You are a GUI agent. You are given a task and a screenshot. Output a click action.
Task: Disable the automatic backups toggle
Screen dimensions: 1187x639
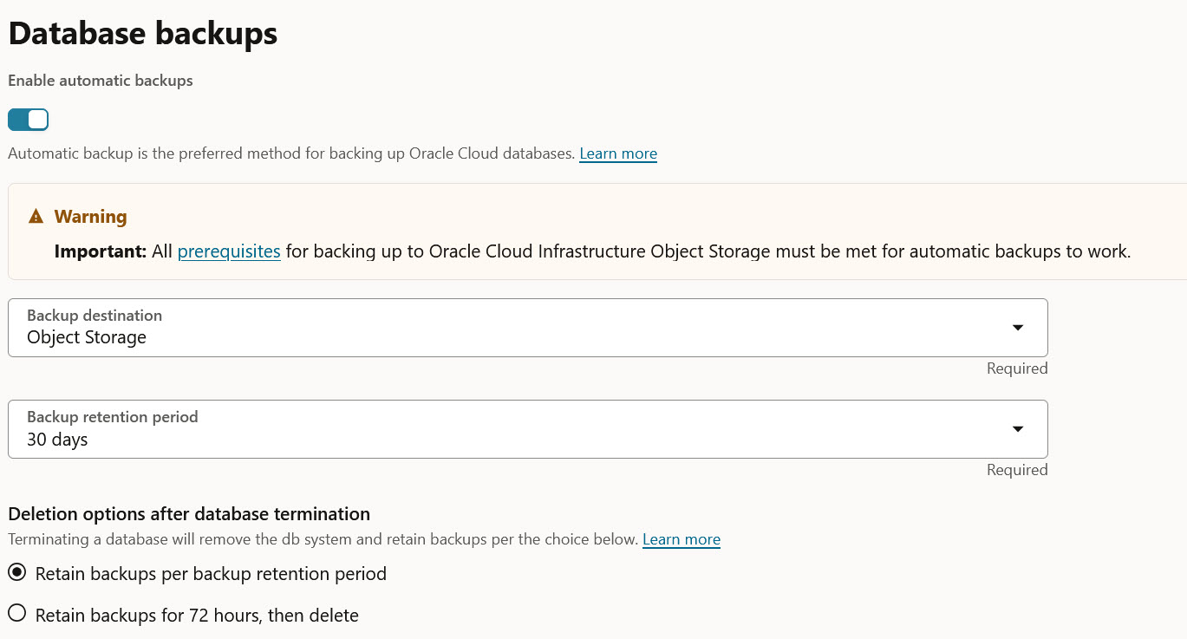(28, 119)
